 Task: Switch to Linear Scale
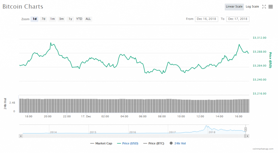pos(234,7)
